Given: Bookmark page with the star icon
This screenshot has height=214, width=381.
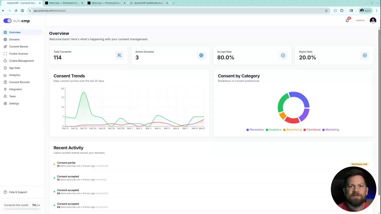Looking at the screenshot, I should click(326, 11).
